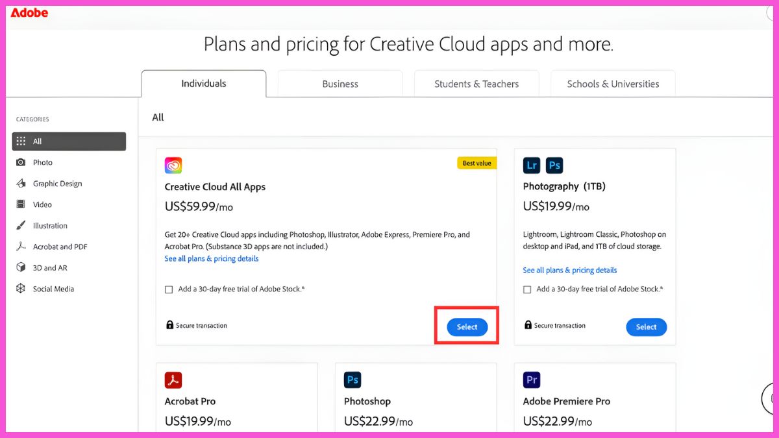Click the Creative Cloud All Apps icon
The width and height of the screenshot is (779, 438).
coord(173,165)
